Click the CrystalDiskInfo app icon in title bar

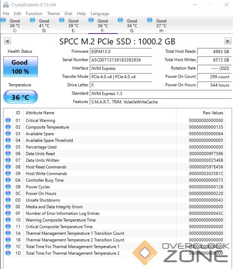coord(6,5)
